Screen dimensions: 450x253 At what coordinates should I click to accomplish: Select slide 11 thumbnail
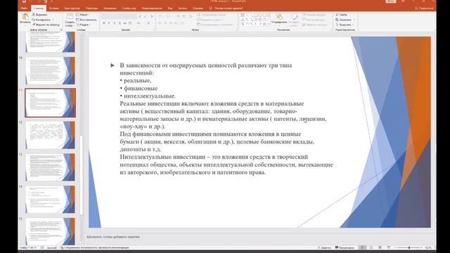pyautogui.click(x=51, y=103)
